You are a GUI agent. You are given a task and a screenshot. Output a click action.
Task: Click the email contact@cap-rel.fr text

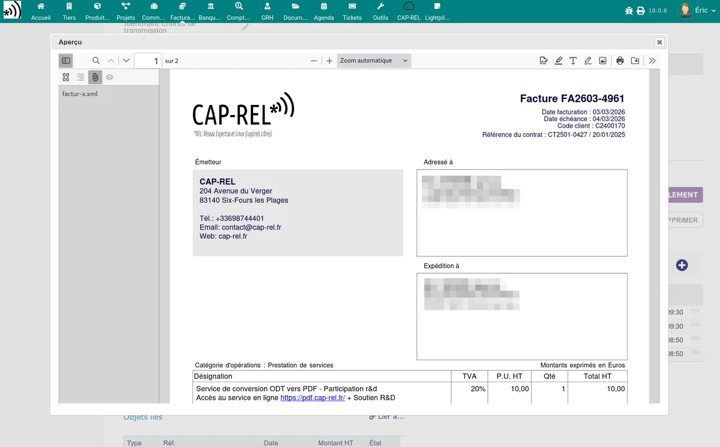pos(251,228)
